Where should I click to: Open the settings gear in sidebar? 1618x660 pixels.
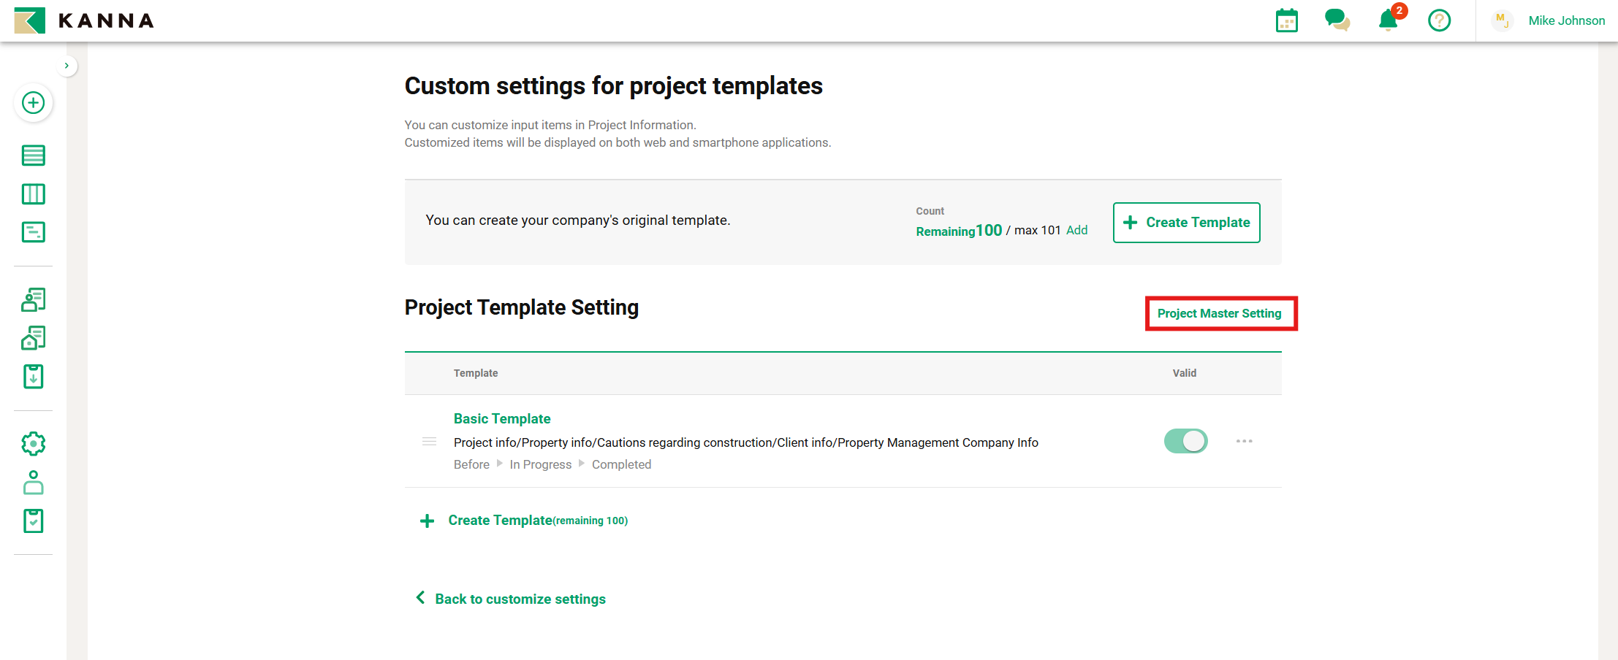pyautogui.click(x=33, y=444)
